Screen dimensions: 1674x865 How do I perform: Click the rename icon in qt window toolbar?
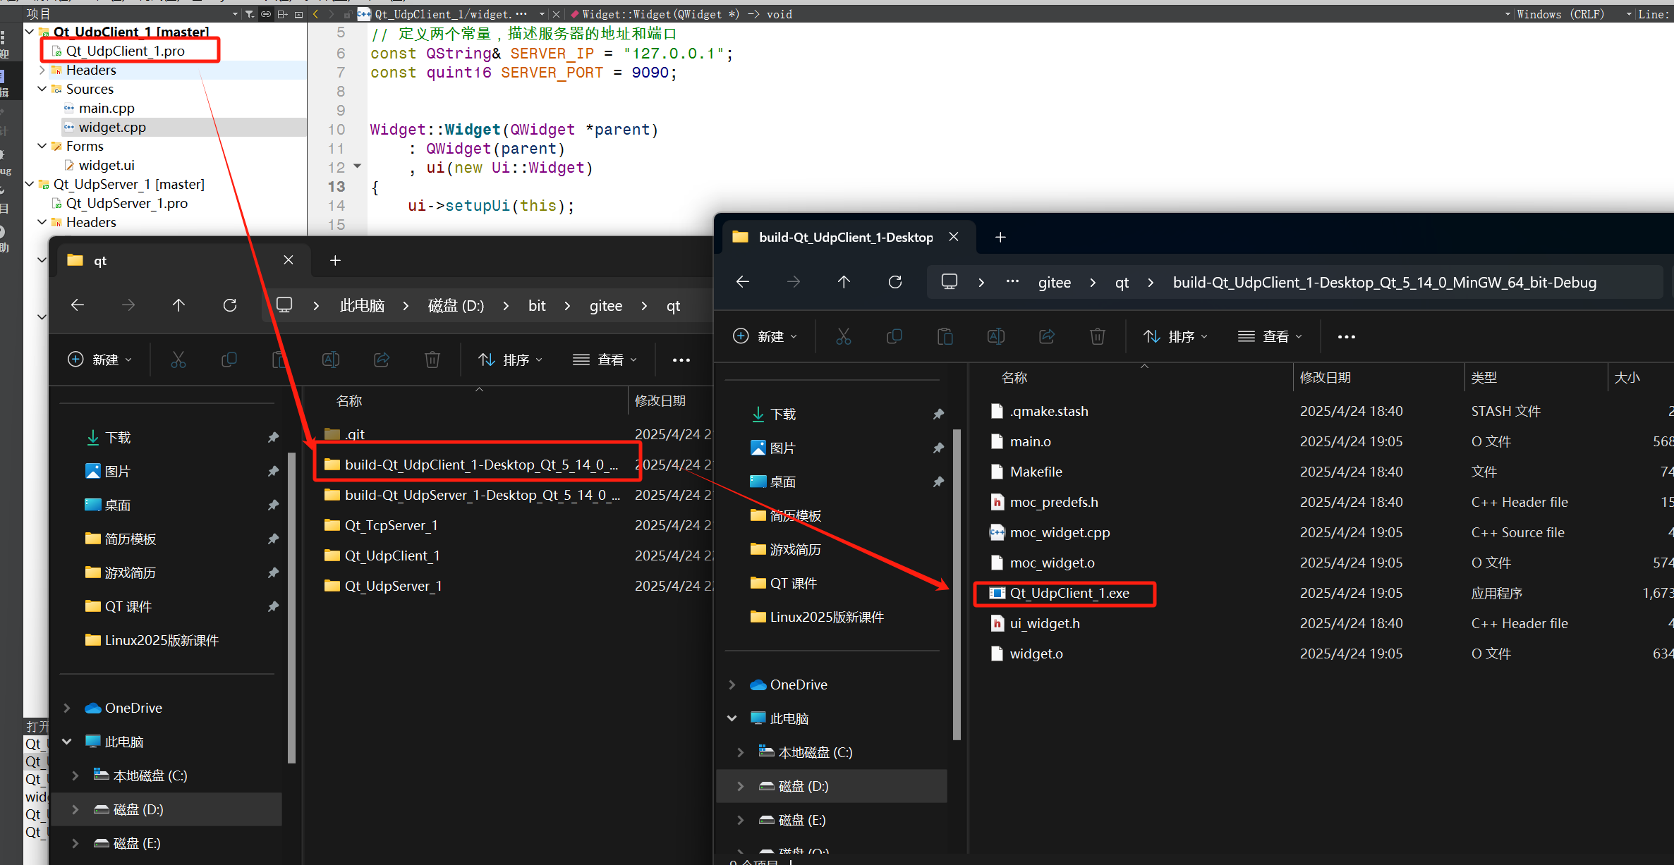pos(331,360)
